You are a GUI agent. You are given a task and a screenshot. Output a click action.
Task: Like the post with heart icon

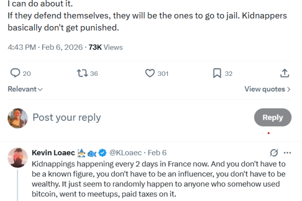[x=149, y=73]
